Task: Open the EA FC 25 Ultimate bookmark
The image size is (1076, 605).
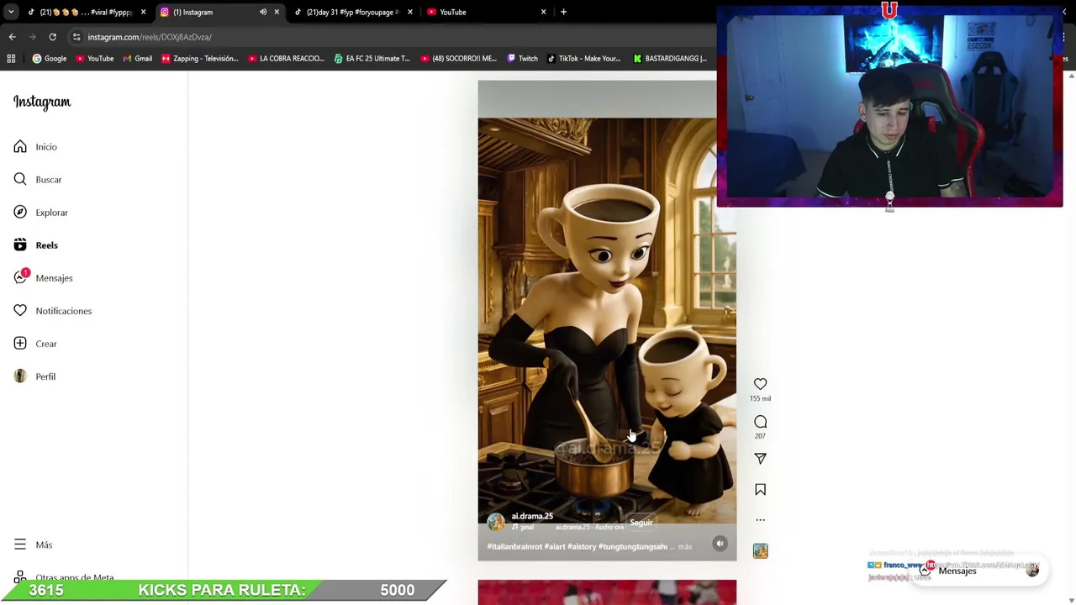Action: pyautogui.click(x=372, y=59)
